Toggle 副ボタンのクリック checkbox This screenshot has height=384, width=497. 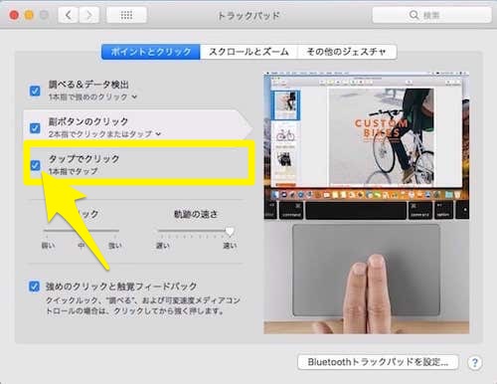35,127
